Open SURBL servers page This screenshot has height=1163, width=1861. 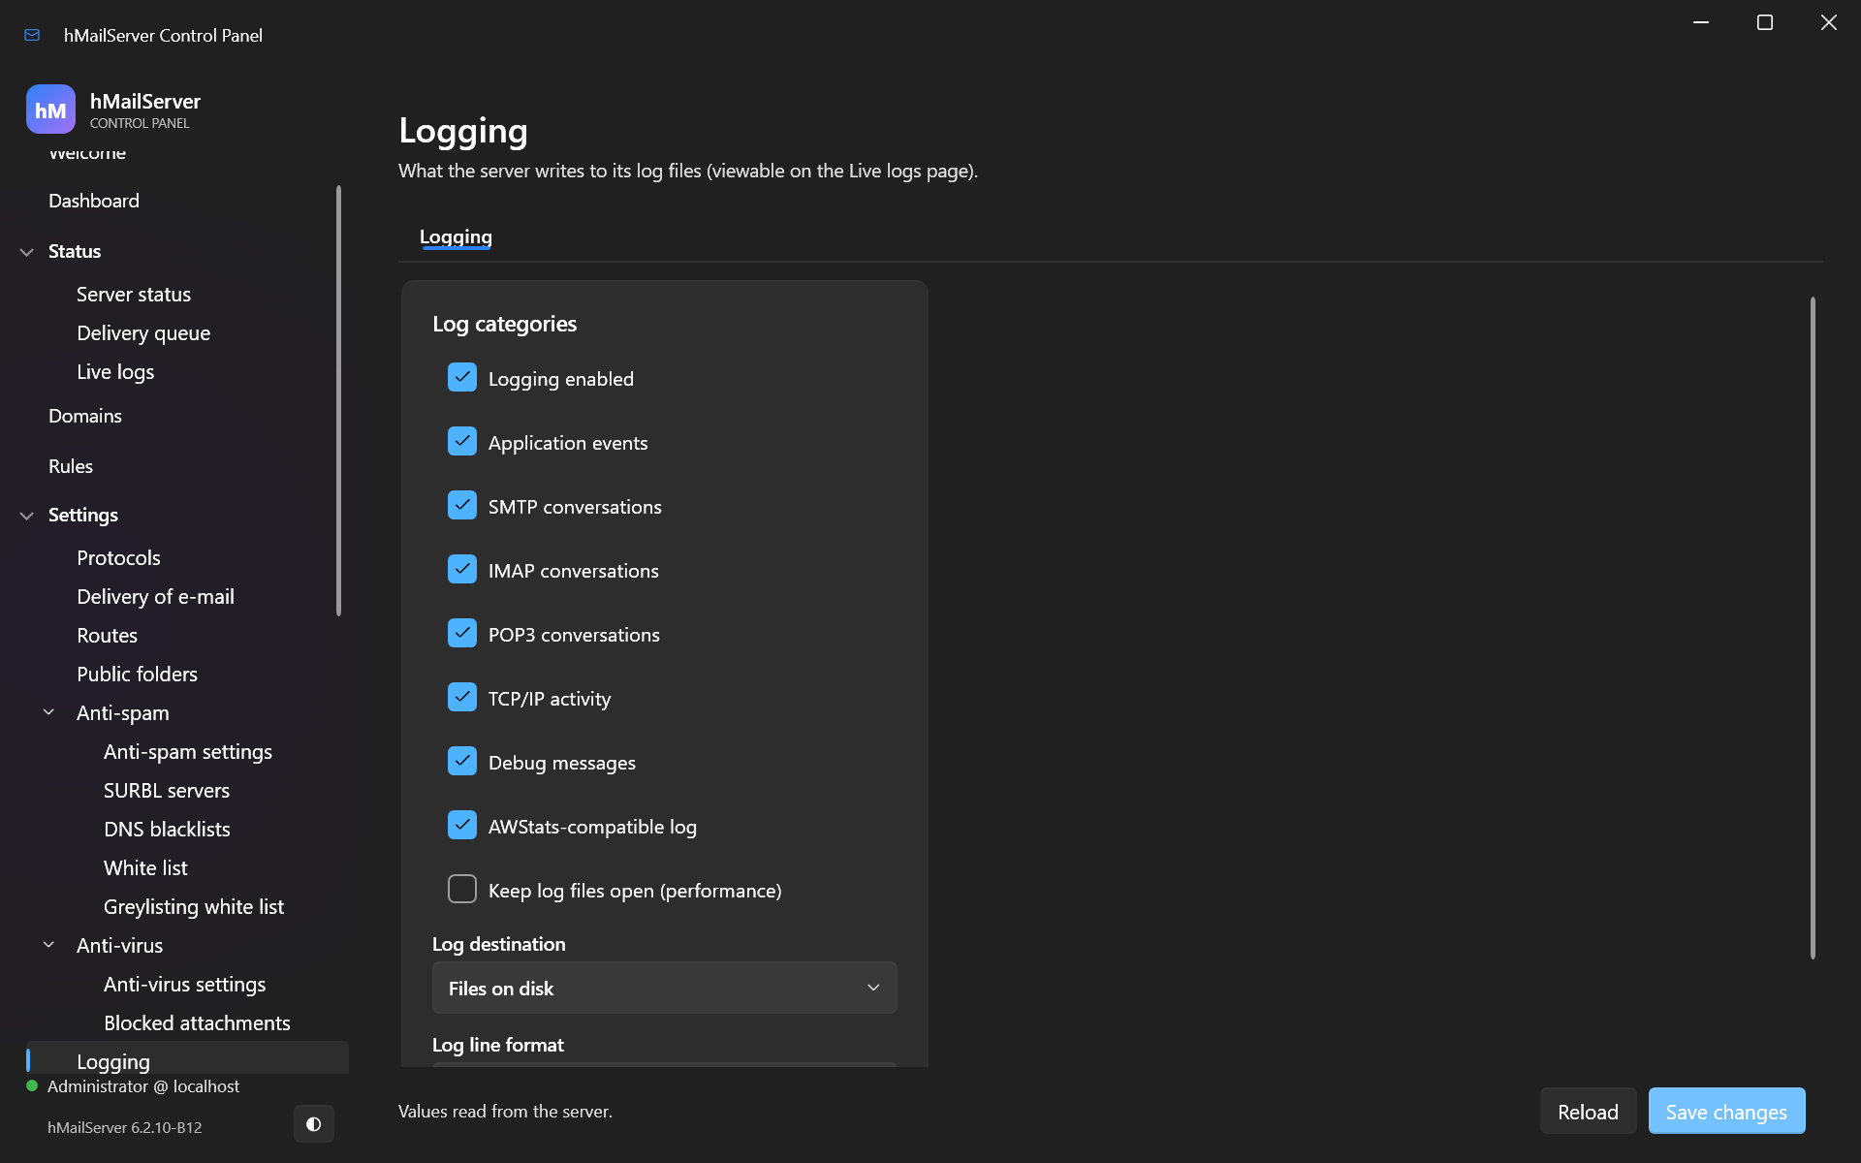(x=167, y=791)
